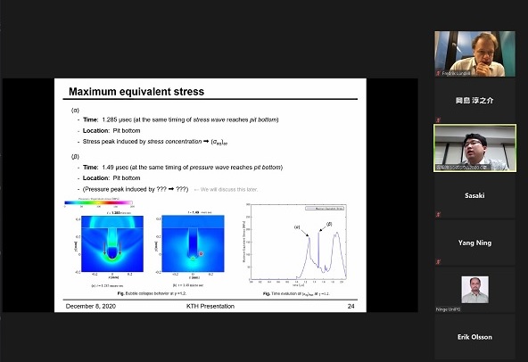Click the Ninge UniPG profile photo
Screen dimensions: 528x362
tap(474, 290)
